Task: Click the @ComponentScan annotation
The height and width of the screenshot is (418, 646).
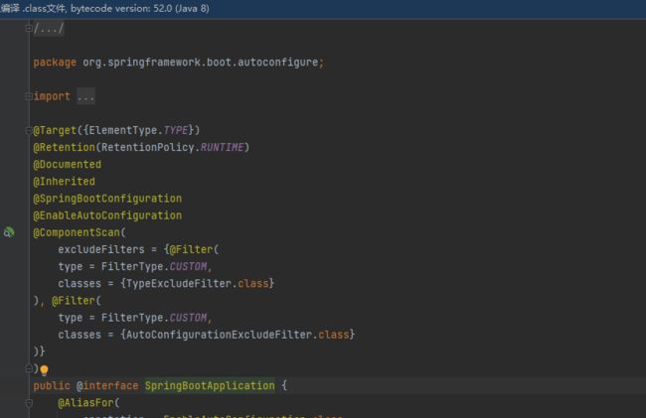Action: (77, 232)
